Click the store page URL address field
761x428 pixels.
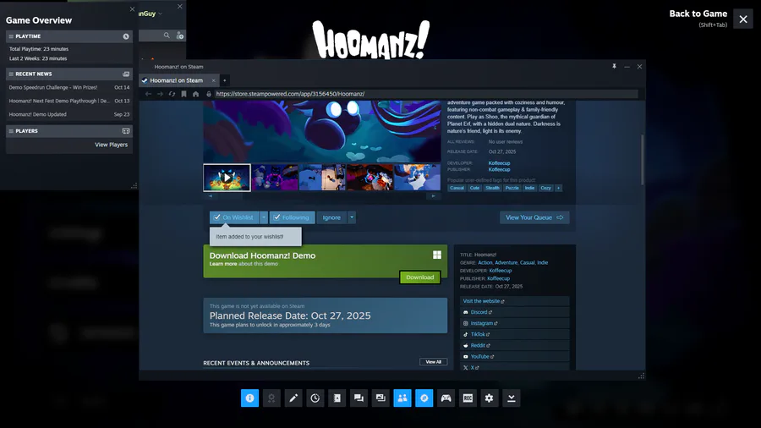[x=425, y=94]
